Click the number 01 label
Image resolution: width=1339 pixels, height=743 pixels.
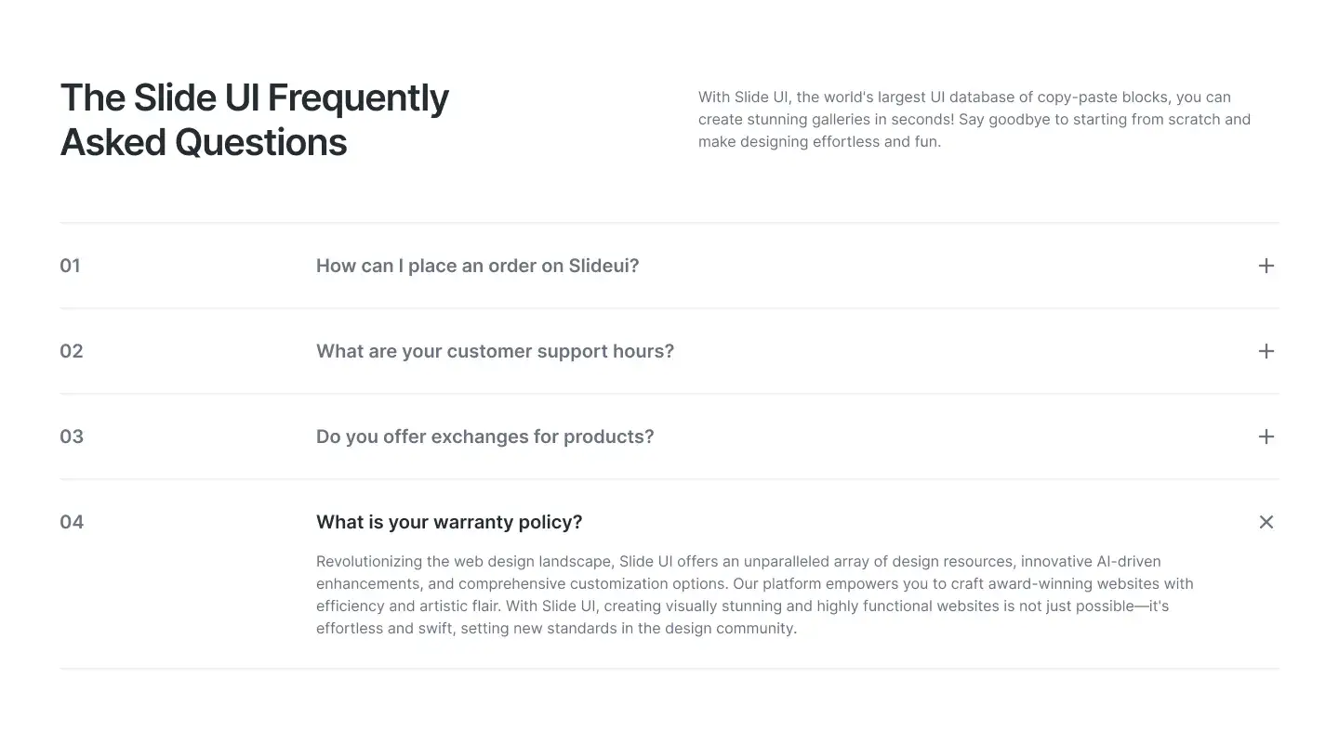(x=70, y=266)
